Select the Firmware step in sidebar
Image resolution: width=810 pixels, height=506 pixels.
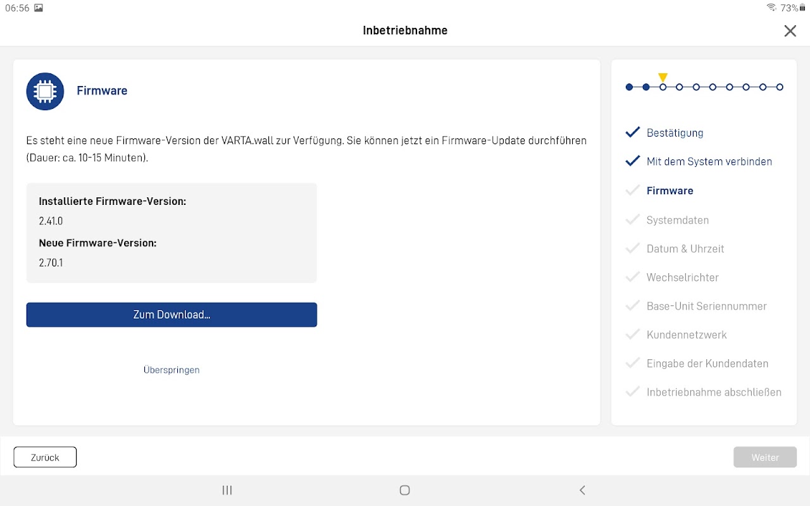click(670, 190)
